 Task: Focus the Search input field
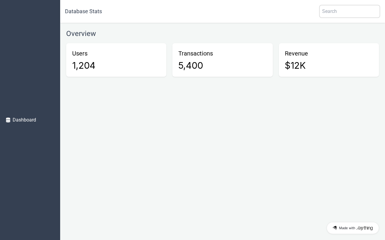(x=350, y=11)
